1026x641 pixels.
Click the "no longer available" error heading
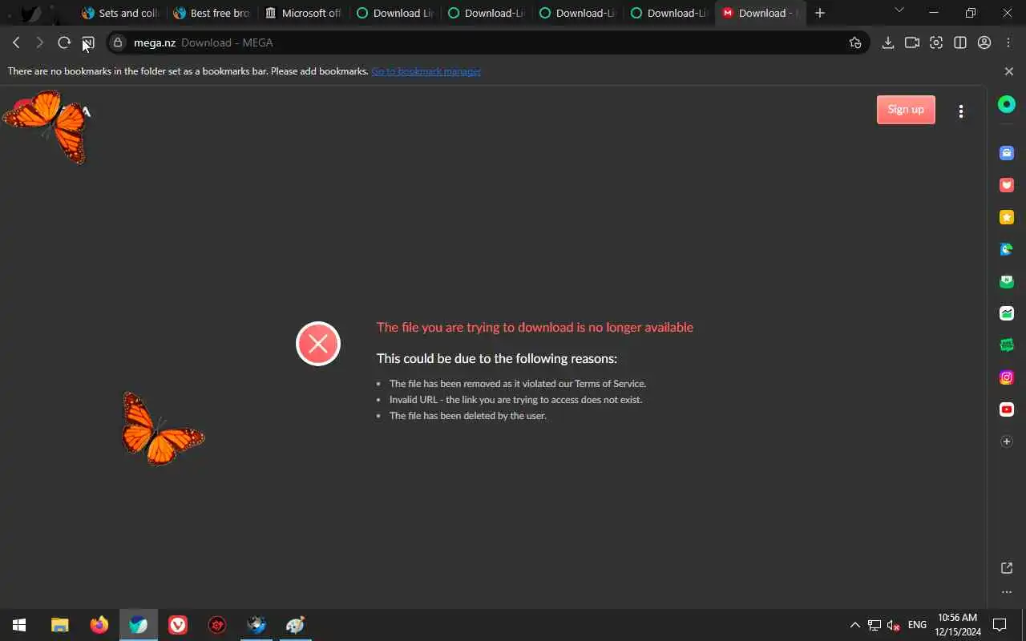pos(535,327)
